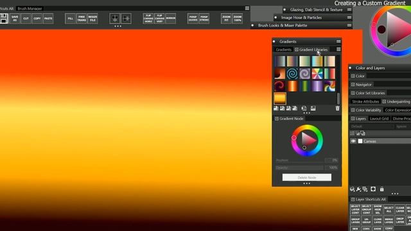Screen dimensions: 411x231
Task: Click the CLEAR LAYER shortcut button
Action: tap(399, 210)
